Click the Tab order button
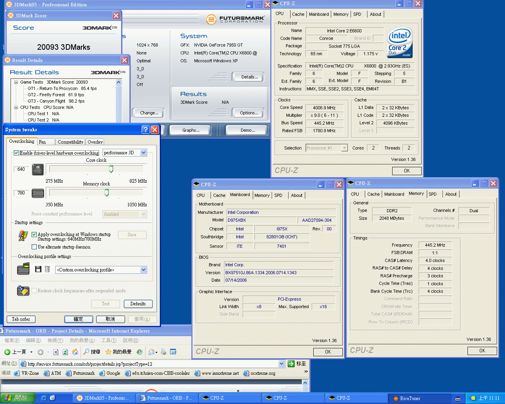The height and width of the screenshot is (404, 505). [x=21, y=319]
